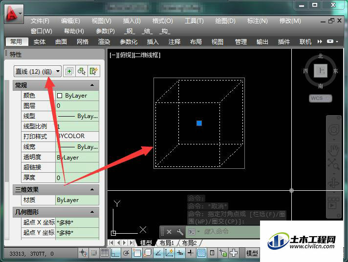Select the Zoom Extents navigation tool
348x262 pixels.
point(333,164)
